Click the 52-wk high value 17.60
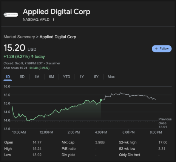176x162 pixels. 163,142
